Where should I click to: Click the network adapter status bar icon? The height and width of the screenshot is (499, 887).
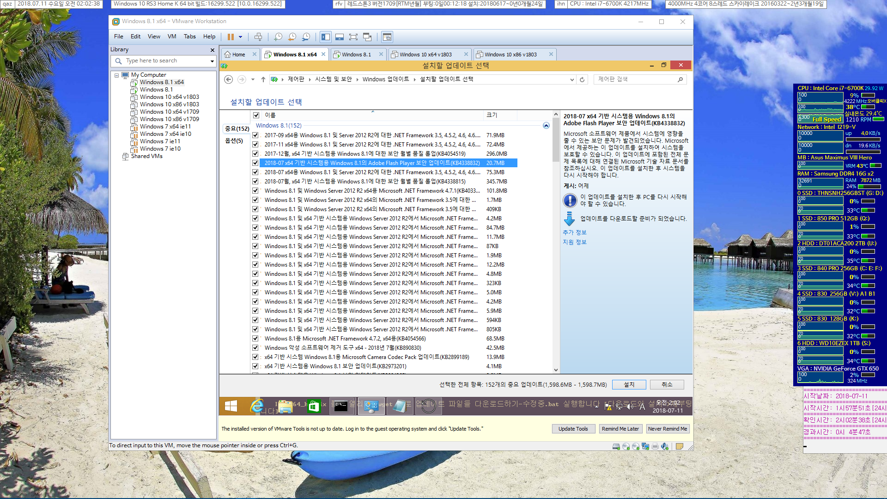click(645, 446)
